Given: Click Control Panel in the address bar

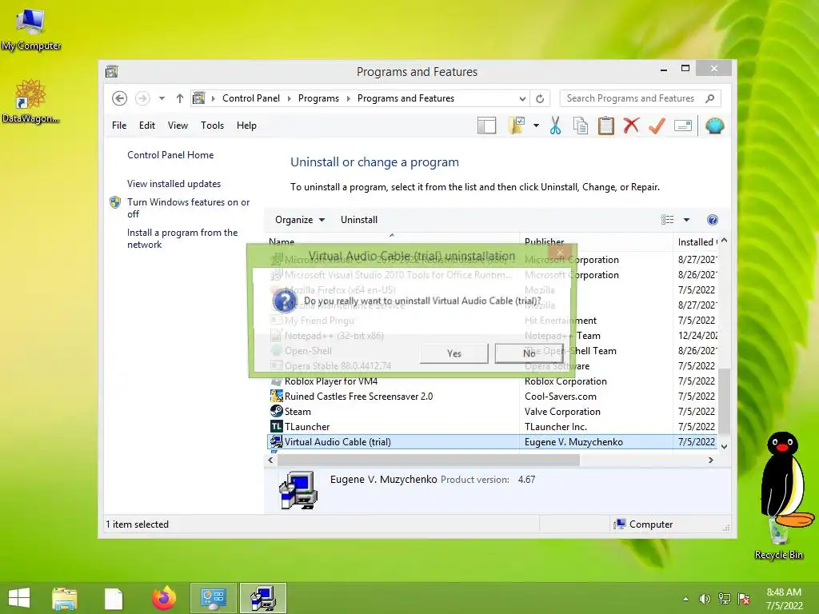Looking at the screenshot, I should [250, 98].
